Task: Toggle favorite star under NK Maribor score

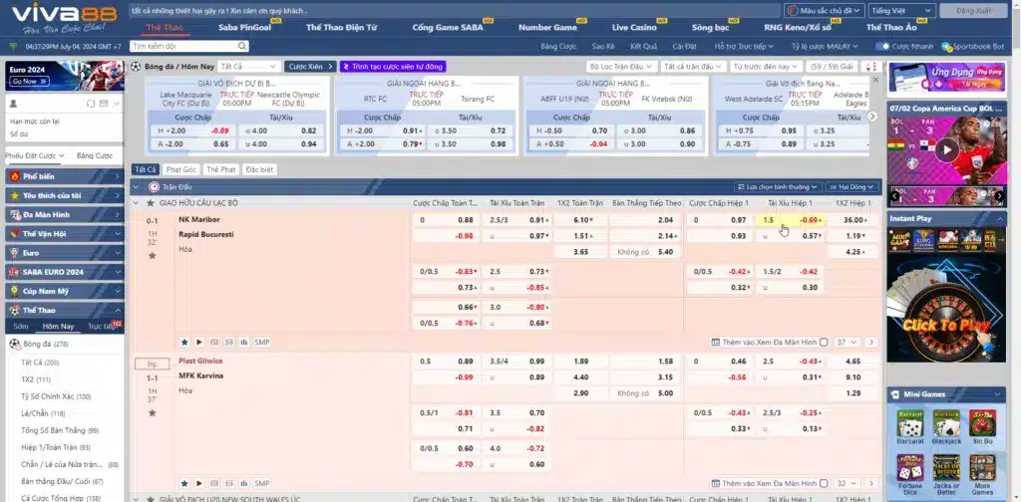Action: 152,255
